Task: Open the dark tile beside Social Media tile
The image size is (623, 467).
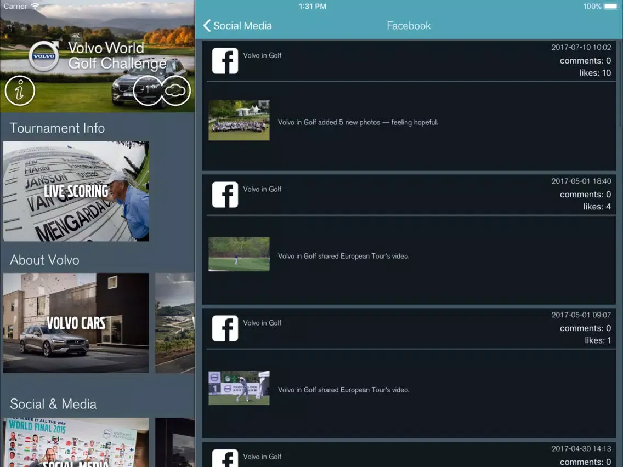Action: tap(175, 442)
